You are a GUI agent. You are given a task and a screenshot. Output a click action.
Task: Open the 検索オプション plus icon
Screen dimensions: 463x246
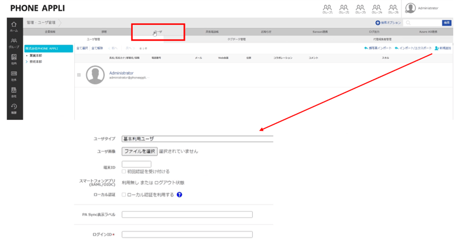tap(378, 23)
